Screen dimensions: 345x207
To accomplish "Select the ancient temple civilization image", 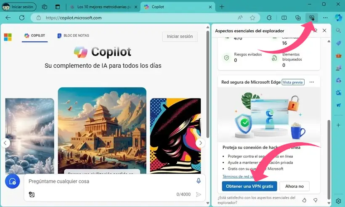I will pyautogui.click(x=102, y=130).
